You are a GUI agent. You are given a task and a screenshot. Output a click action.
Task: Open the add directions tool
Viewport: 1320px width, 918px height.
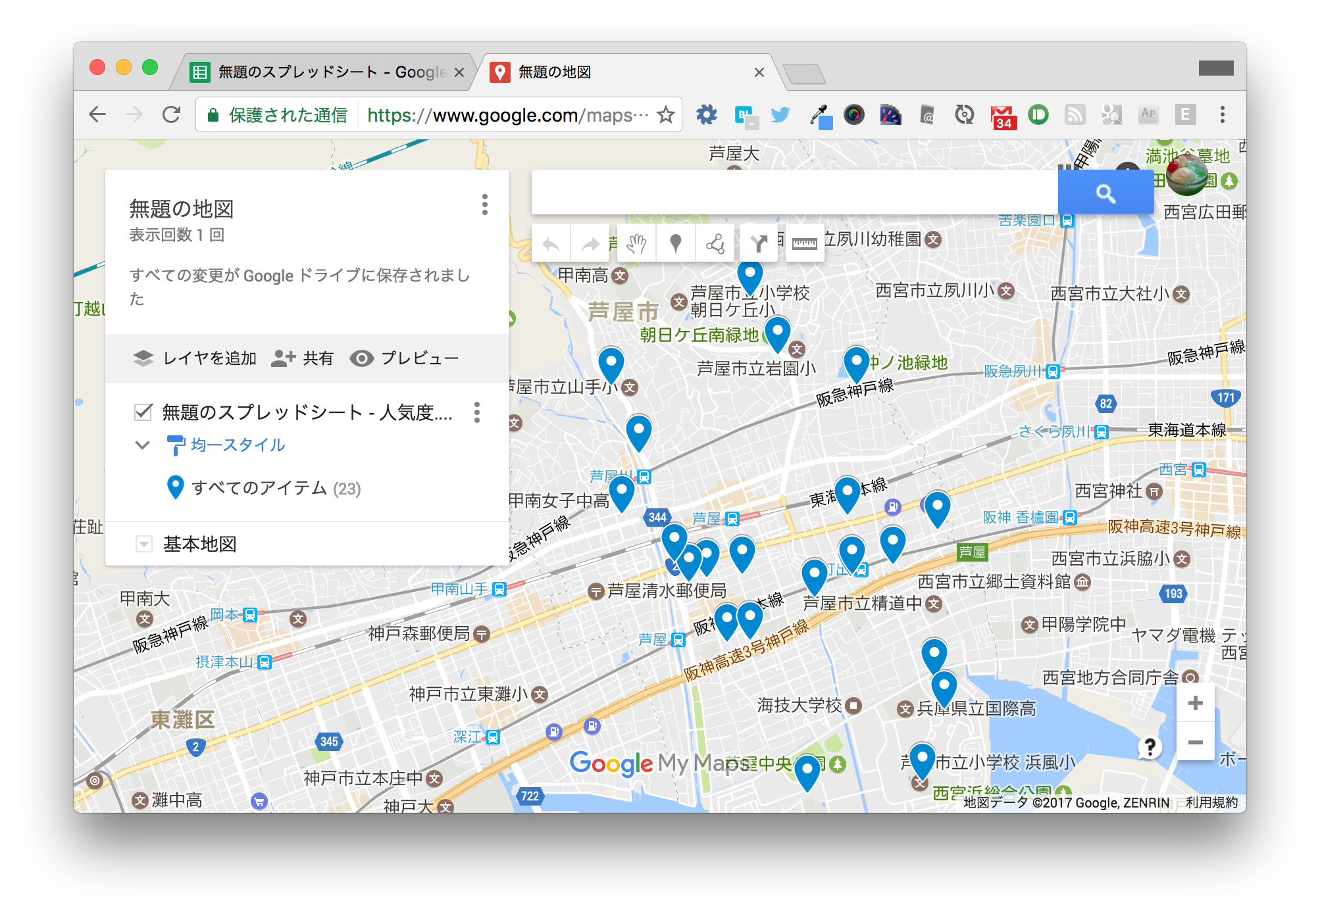[x=759, y=244]
